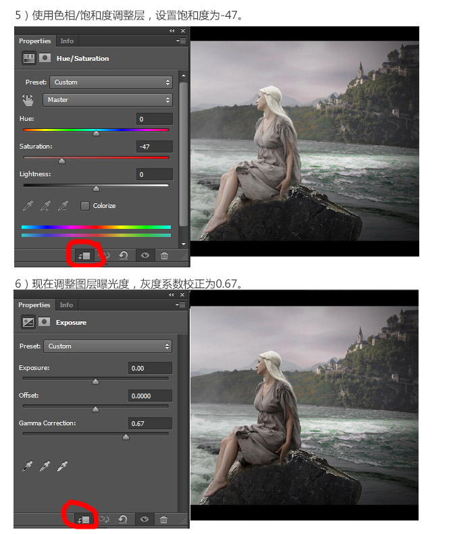Click the Exposure value field showing 0.00
The width and height of the screenshot is (451, 534).
point(150,368)
